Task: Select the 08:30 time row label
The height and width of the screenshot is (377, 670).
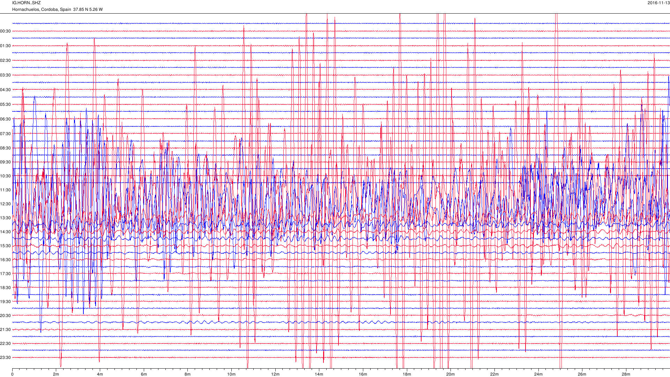Action: click(x=6, y=148)
